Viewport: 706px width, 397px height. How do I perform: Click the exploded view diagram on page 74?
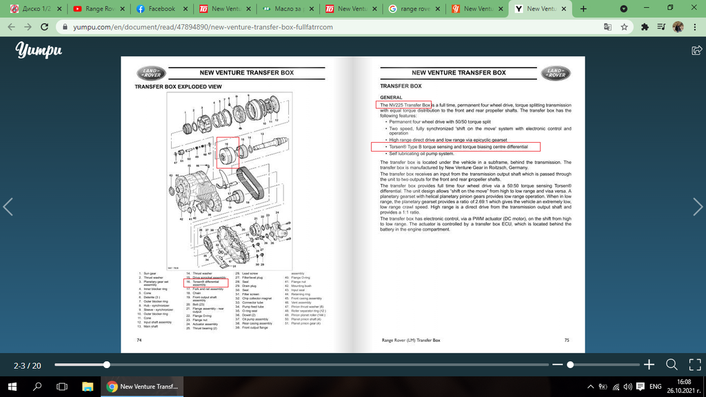click(x=230, y=181)
